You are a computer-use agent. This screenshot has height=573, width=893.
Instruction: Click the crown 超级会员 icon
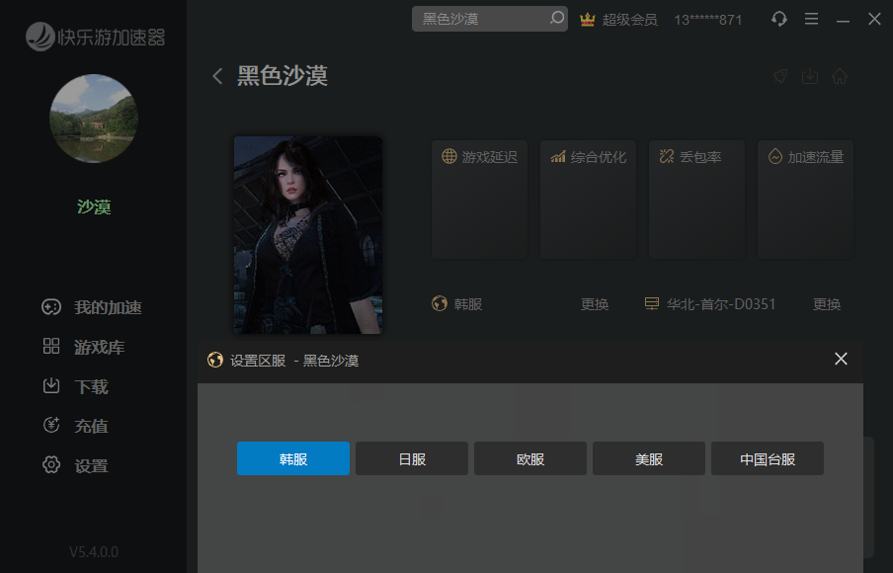(x=587, y=20)
